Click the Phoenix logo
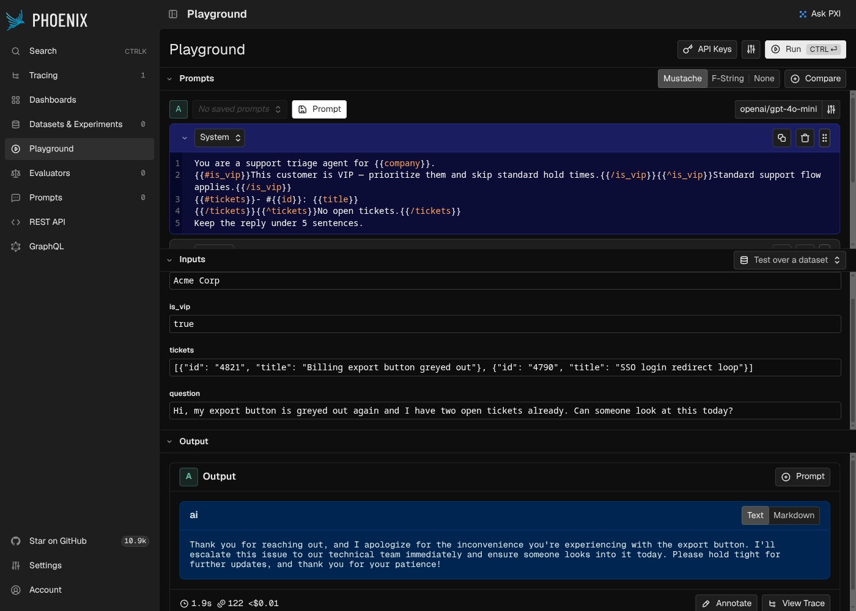The width and height of the screenshot is (856, 611). tap(46, 20)
